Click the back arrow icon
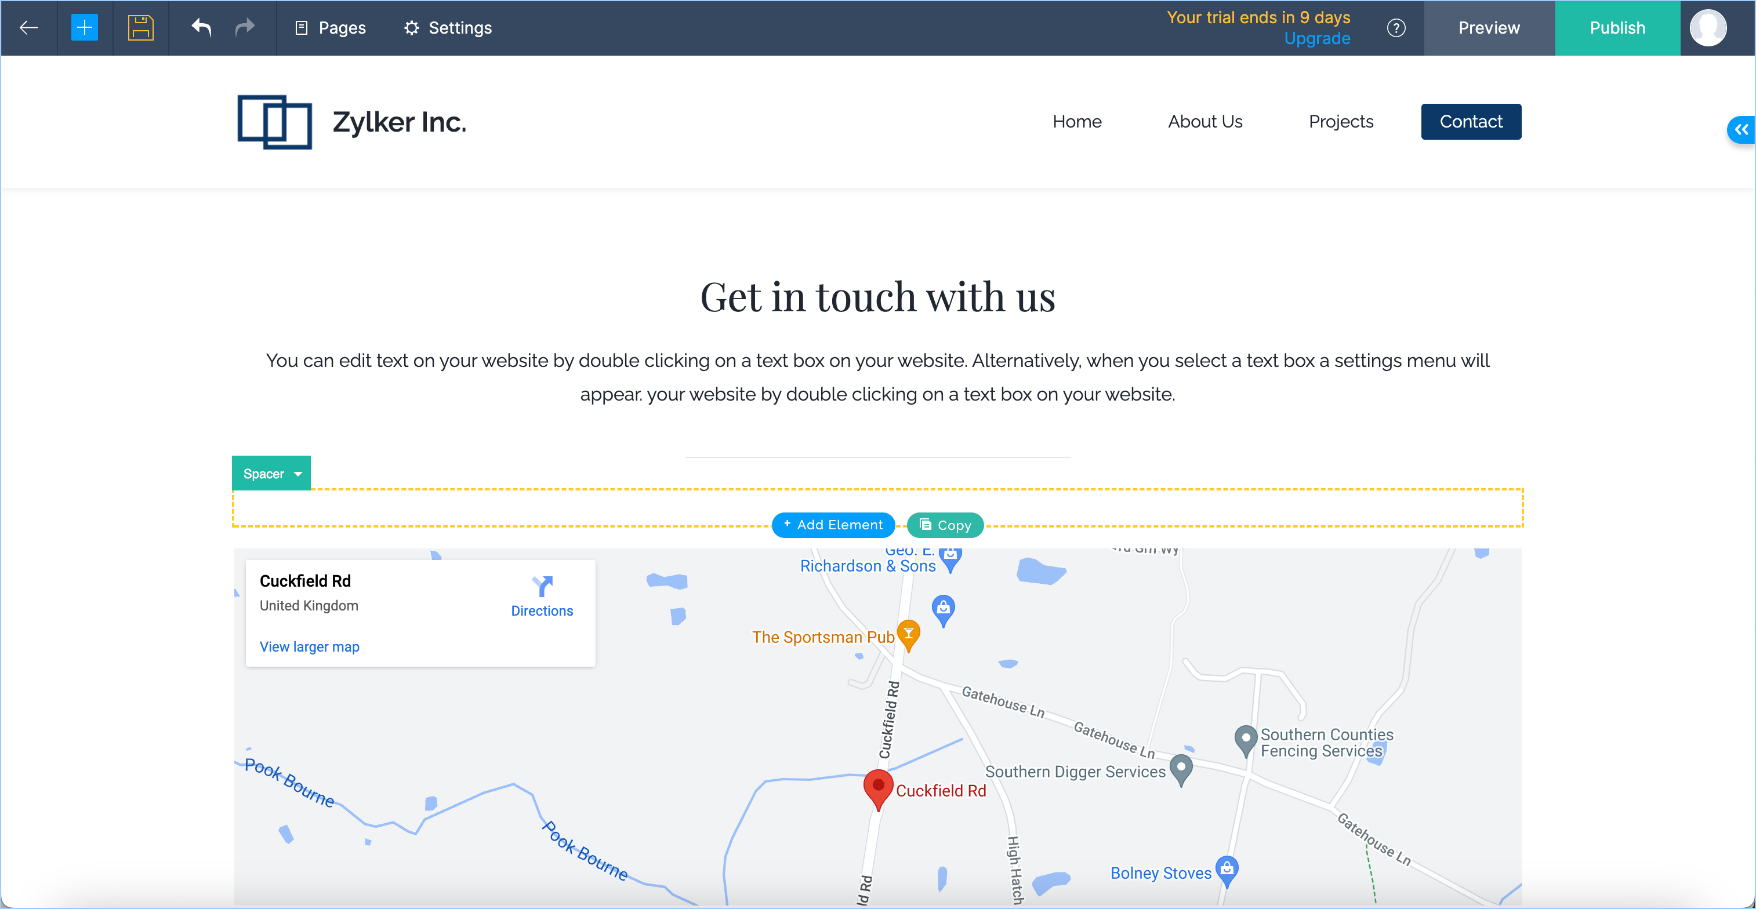 (x=28, y=28)
